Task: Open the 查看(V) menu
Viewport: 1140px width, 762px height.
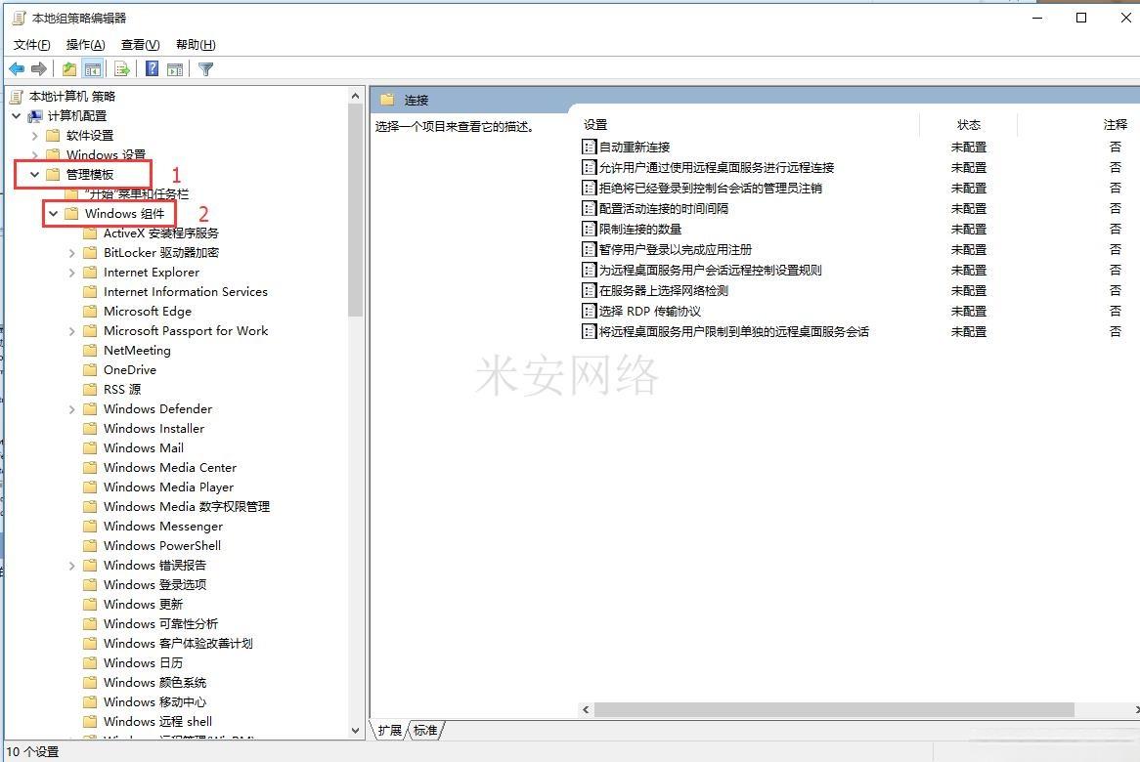Action: pyautogui.click(x=141, y=45)
